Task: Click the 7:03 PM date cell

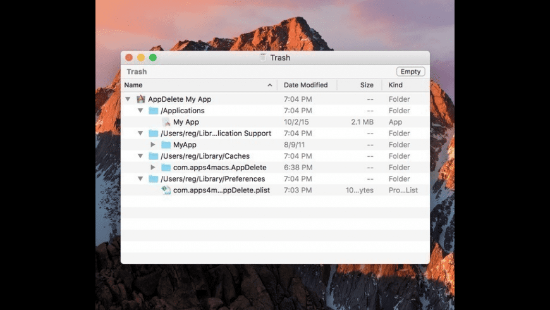Action: pos(298,190)
